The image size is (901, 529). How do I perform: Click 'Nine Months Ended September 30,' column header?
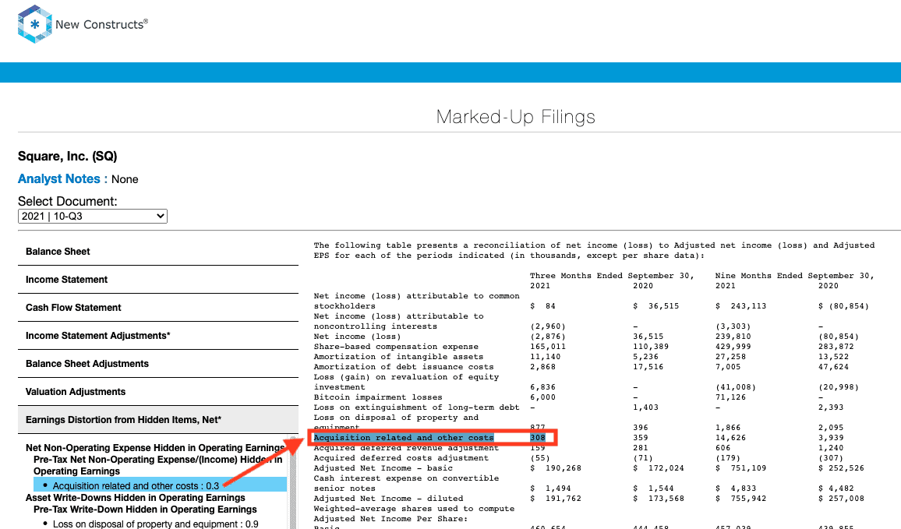coord(795,276)
